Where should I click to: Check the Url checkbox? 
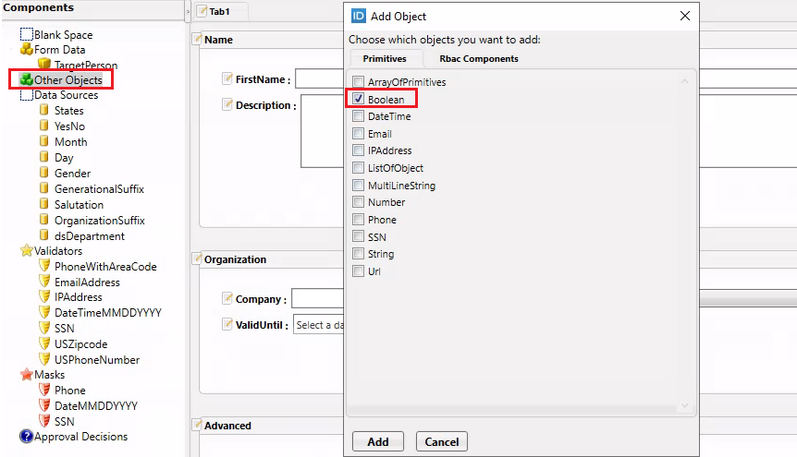coord(359,271)
